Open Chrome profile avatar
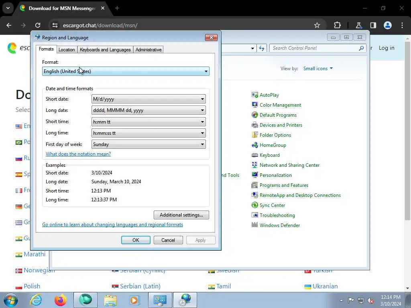Viewport: 411px width, 308px height. tap(388, 25)
